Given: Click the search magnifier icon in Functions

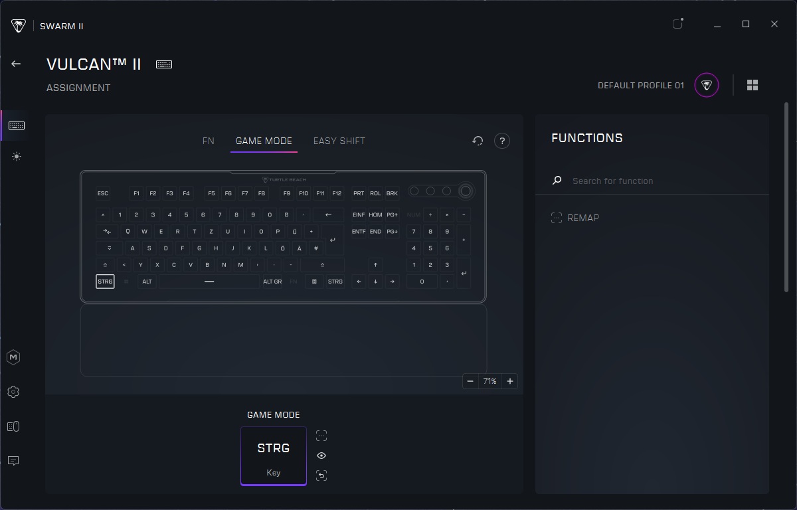Looking at the screenshot, I should point(557,180).
